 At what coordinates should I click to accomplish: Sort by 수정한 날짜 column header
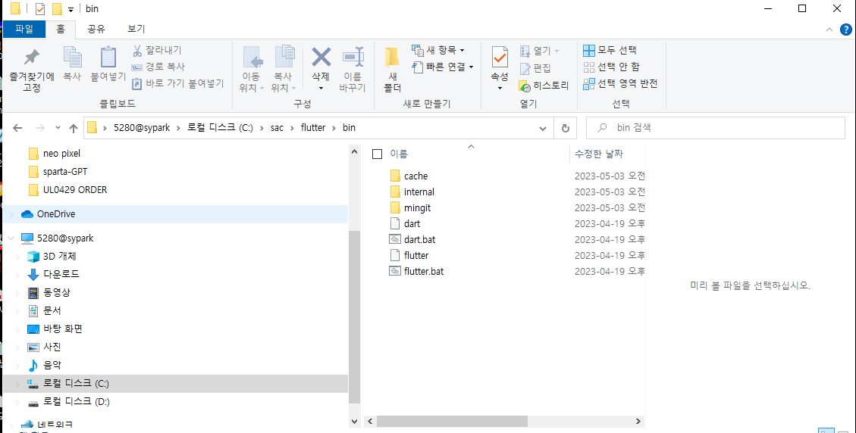599,154
